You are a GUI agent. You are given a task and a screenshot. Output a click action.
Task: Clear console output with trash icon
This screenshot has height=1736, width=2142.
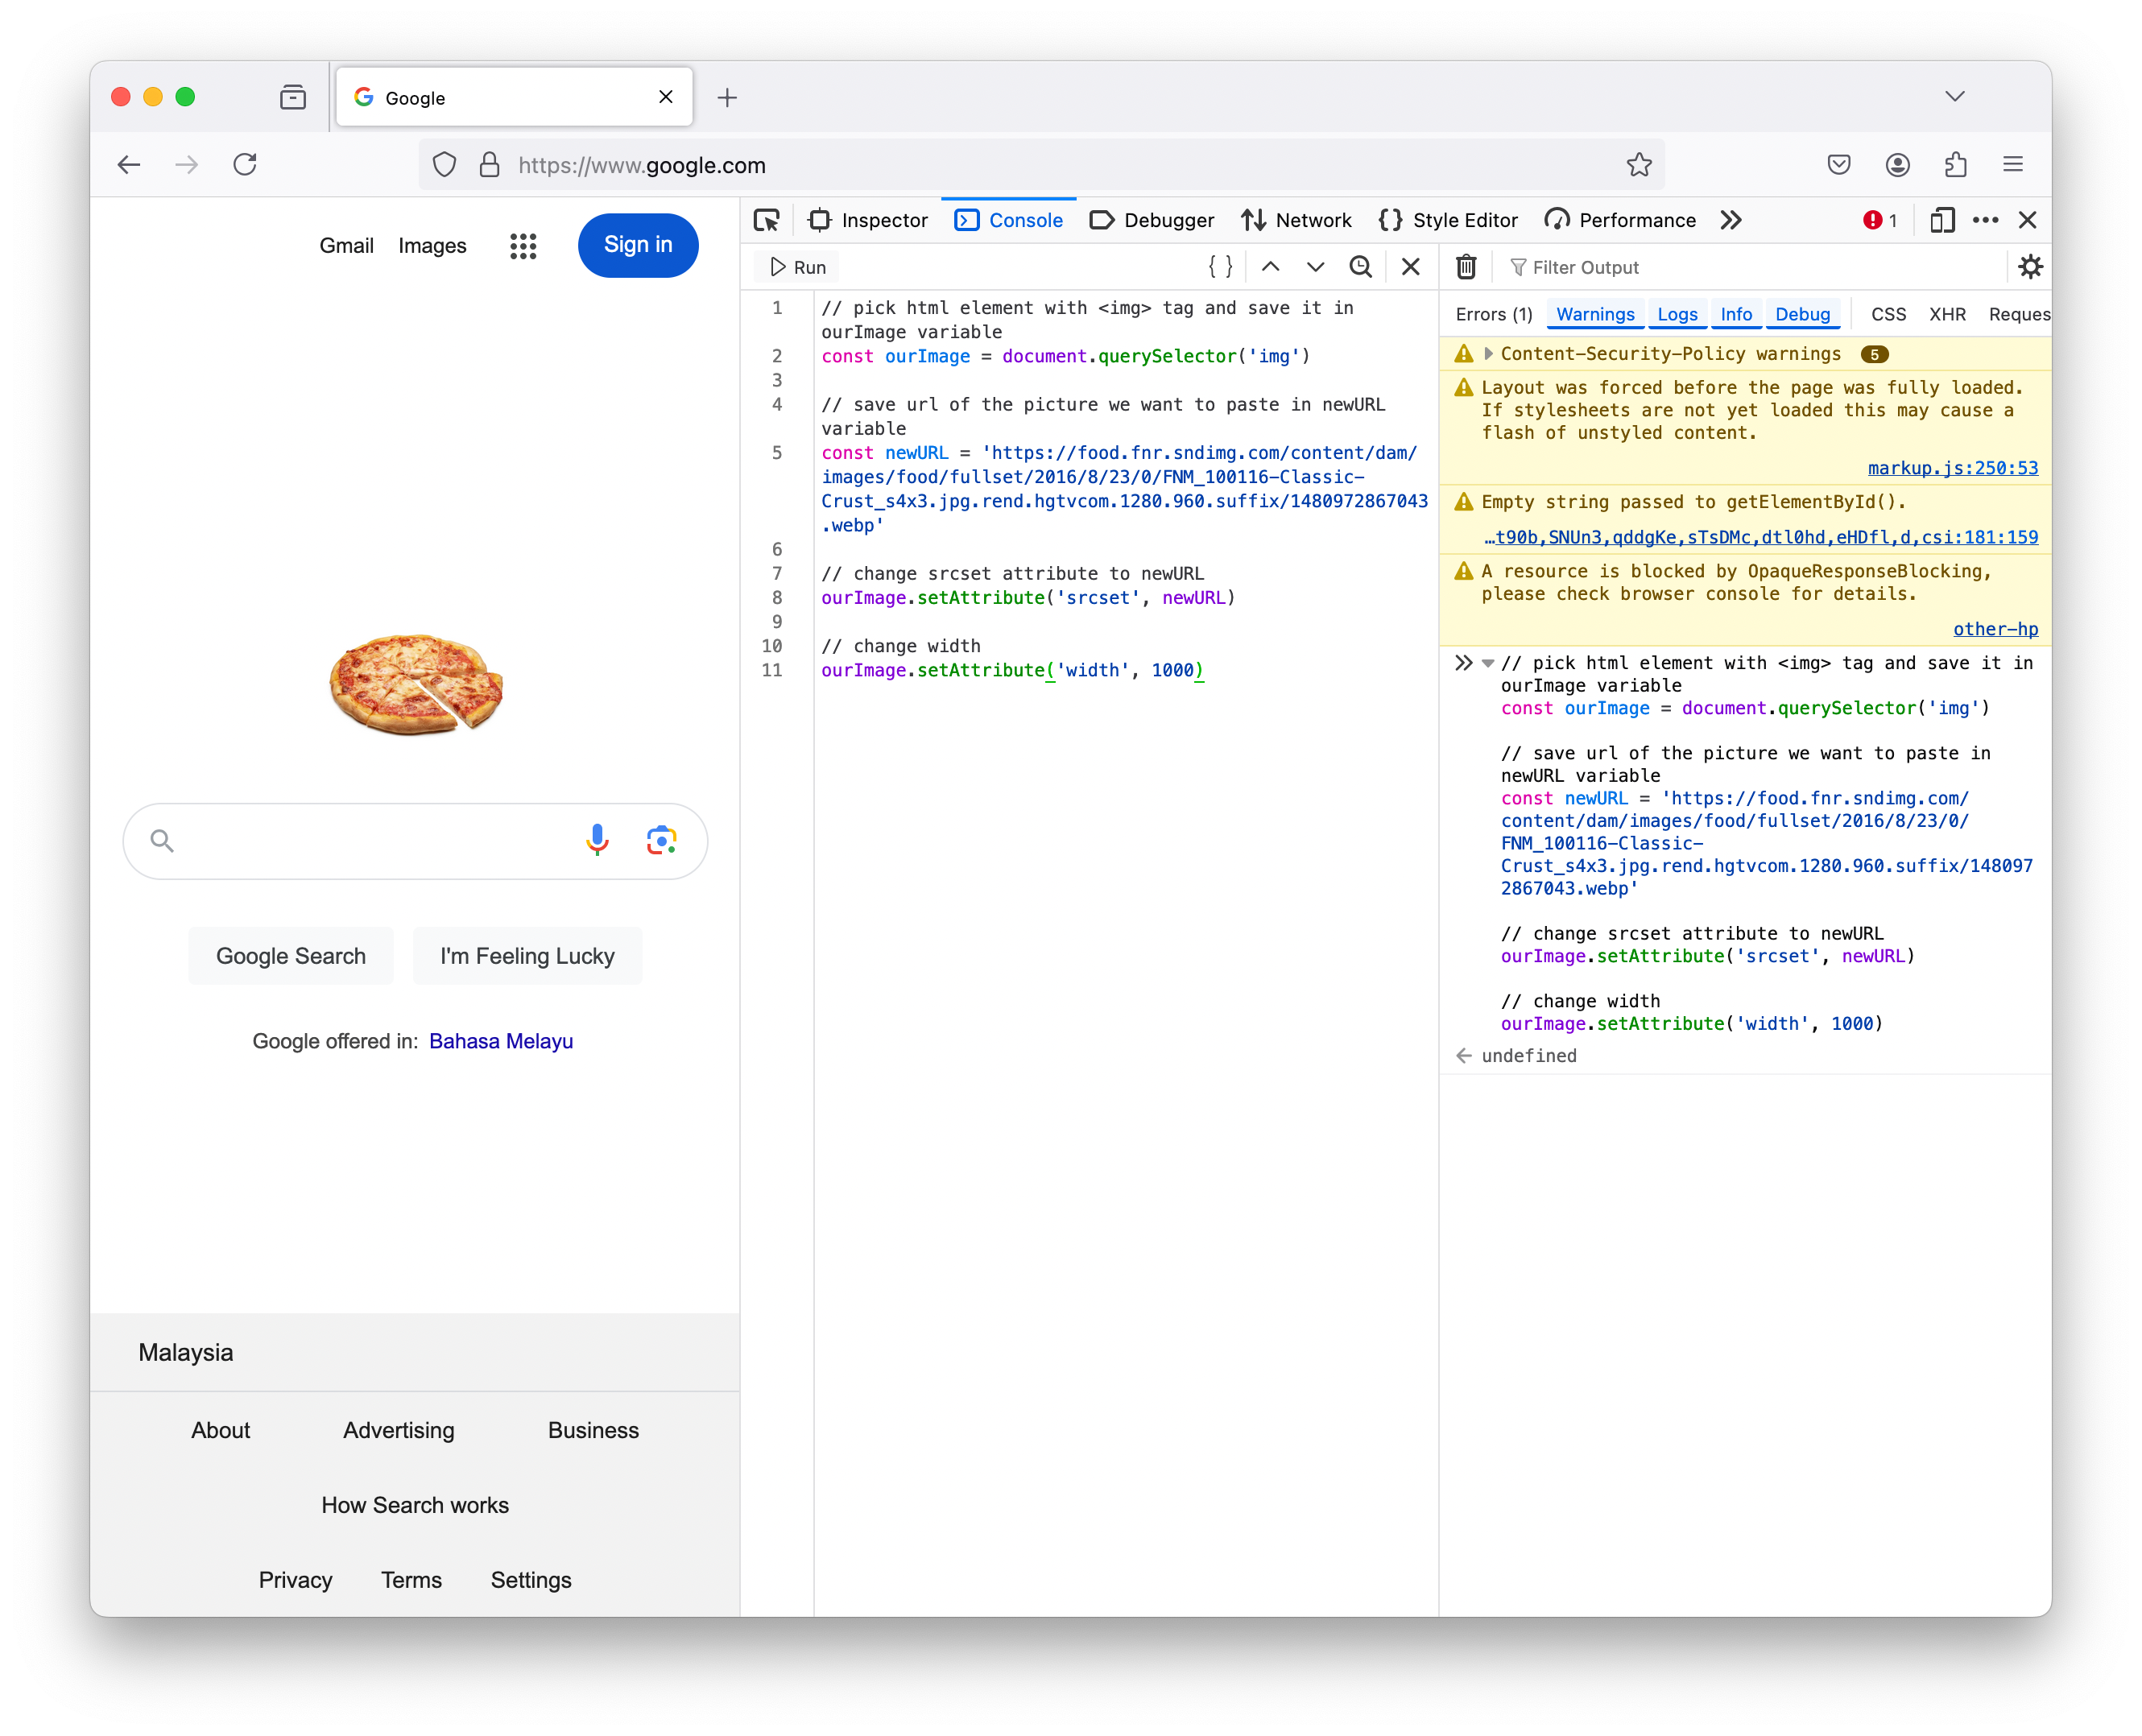coord(1466,267)
